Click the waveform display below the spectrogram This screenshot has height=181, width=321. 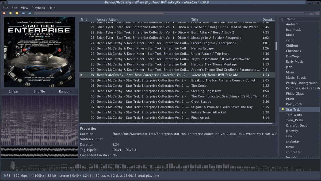click(39, 152)
